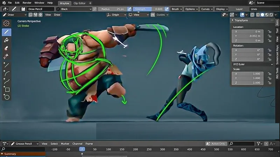Viewport: 280px width, 157px height.
Task: Toggle the add weight data button
Action: click(35, 15)
